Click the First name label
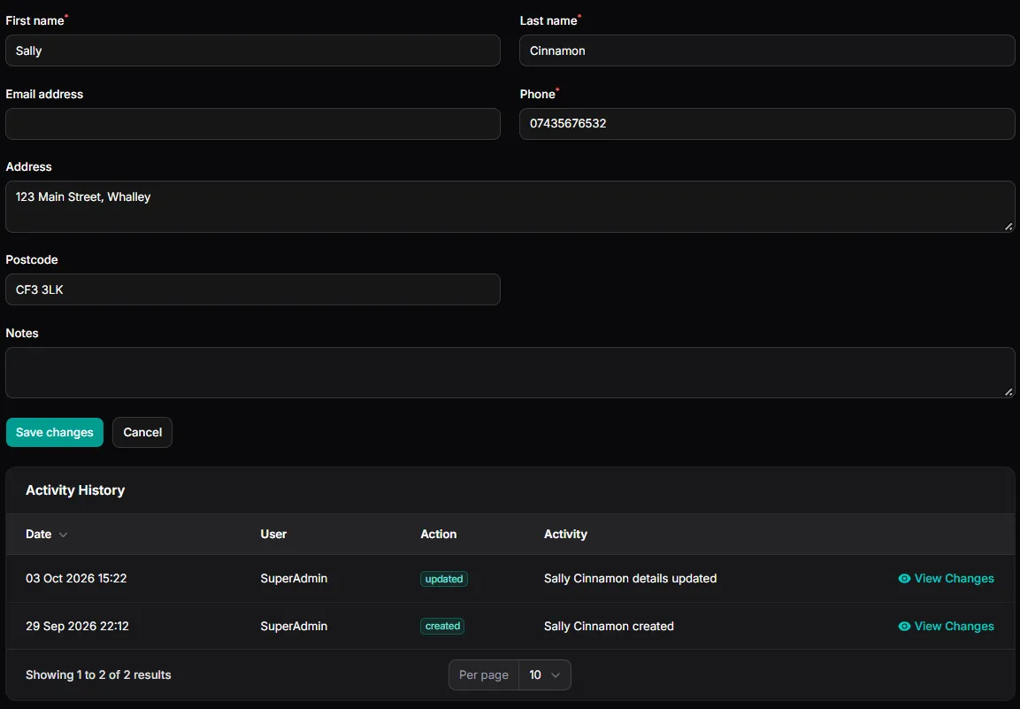 [x=35, y=21]
